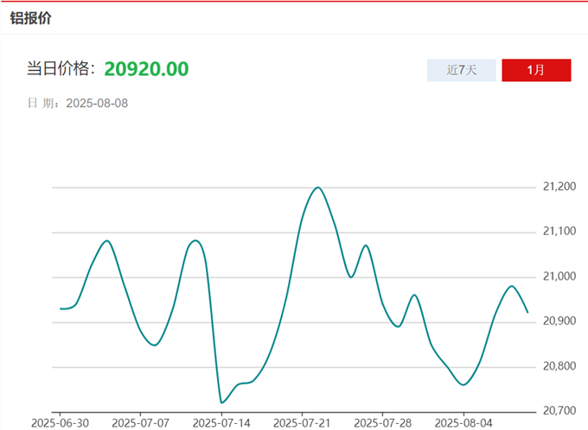
Task: Click the 21,100 y-axis value label
Action: pos(559,231)
